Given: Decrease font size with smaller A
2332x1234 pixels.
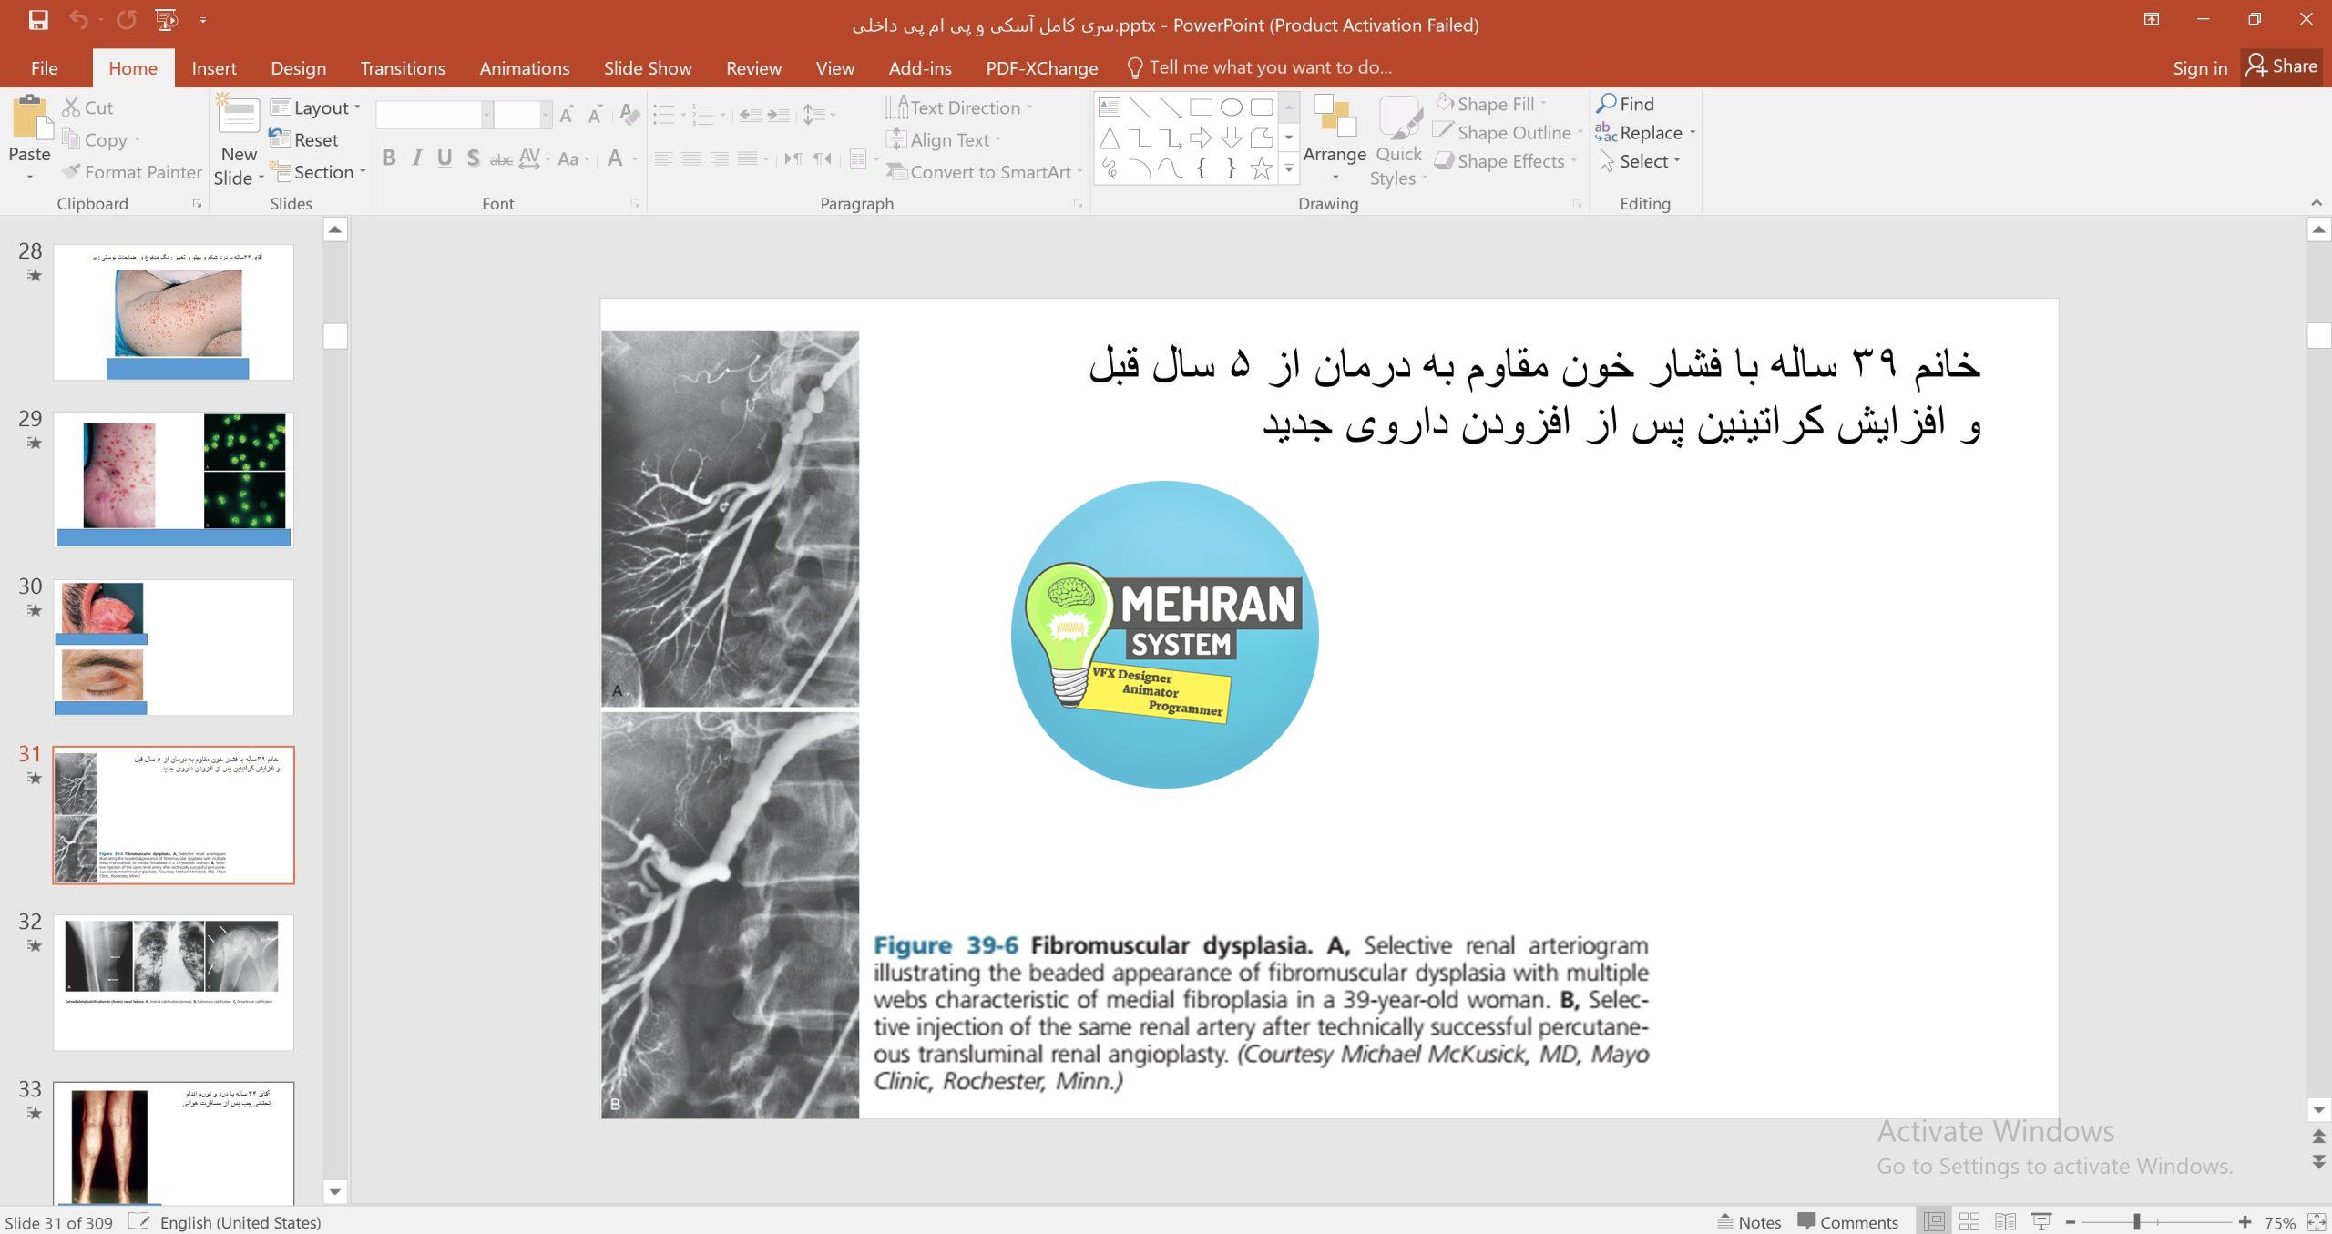Looking at the screenshot, I should point(595,115).
